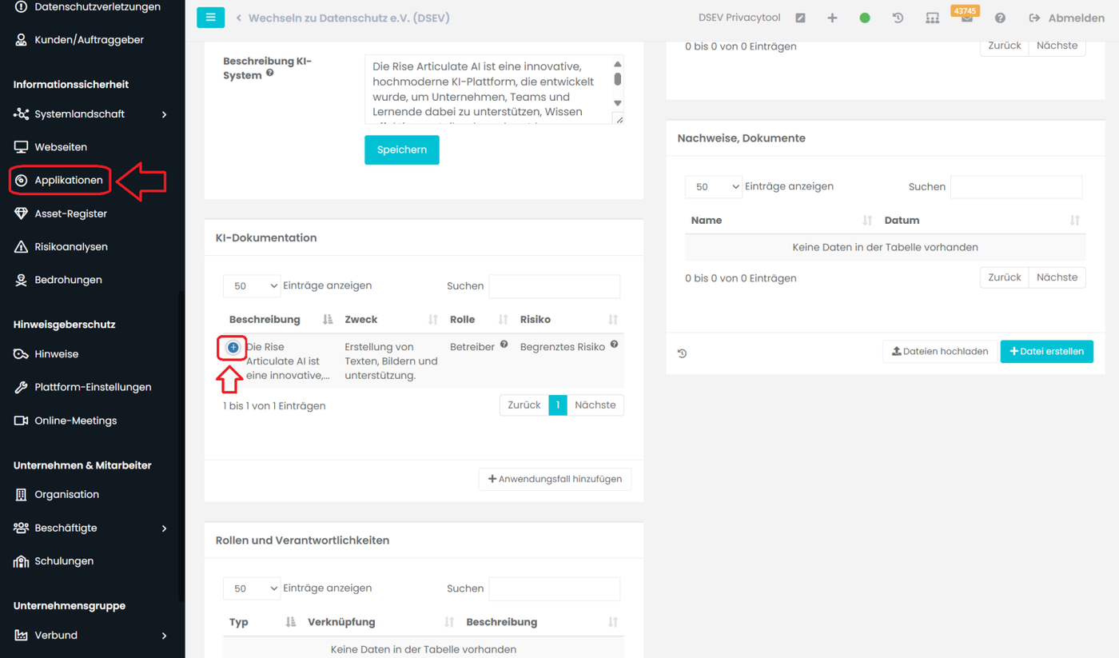Open the mail inbox with the 43745 badge
This screenshot has height=658, width=1119.
click(x=966, y=18)
